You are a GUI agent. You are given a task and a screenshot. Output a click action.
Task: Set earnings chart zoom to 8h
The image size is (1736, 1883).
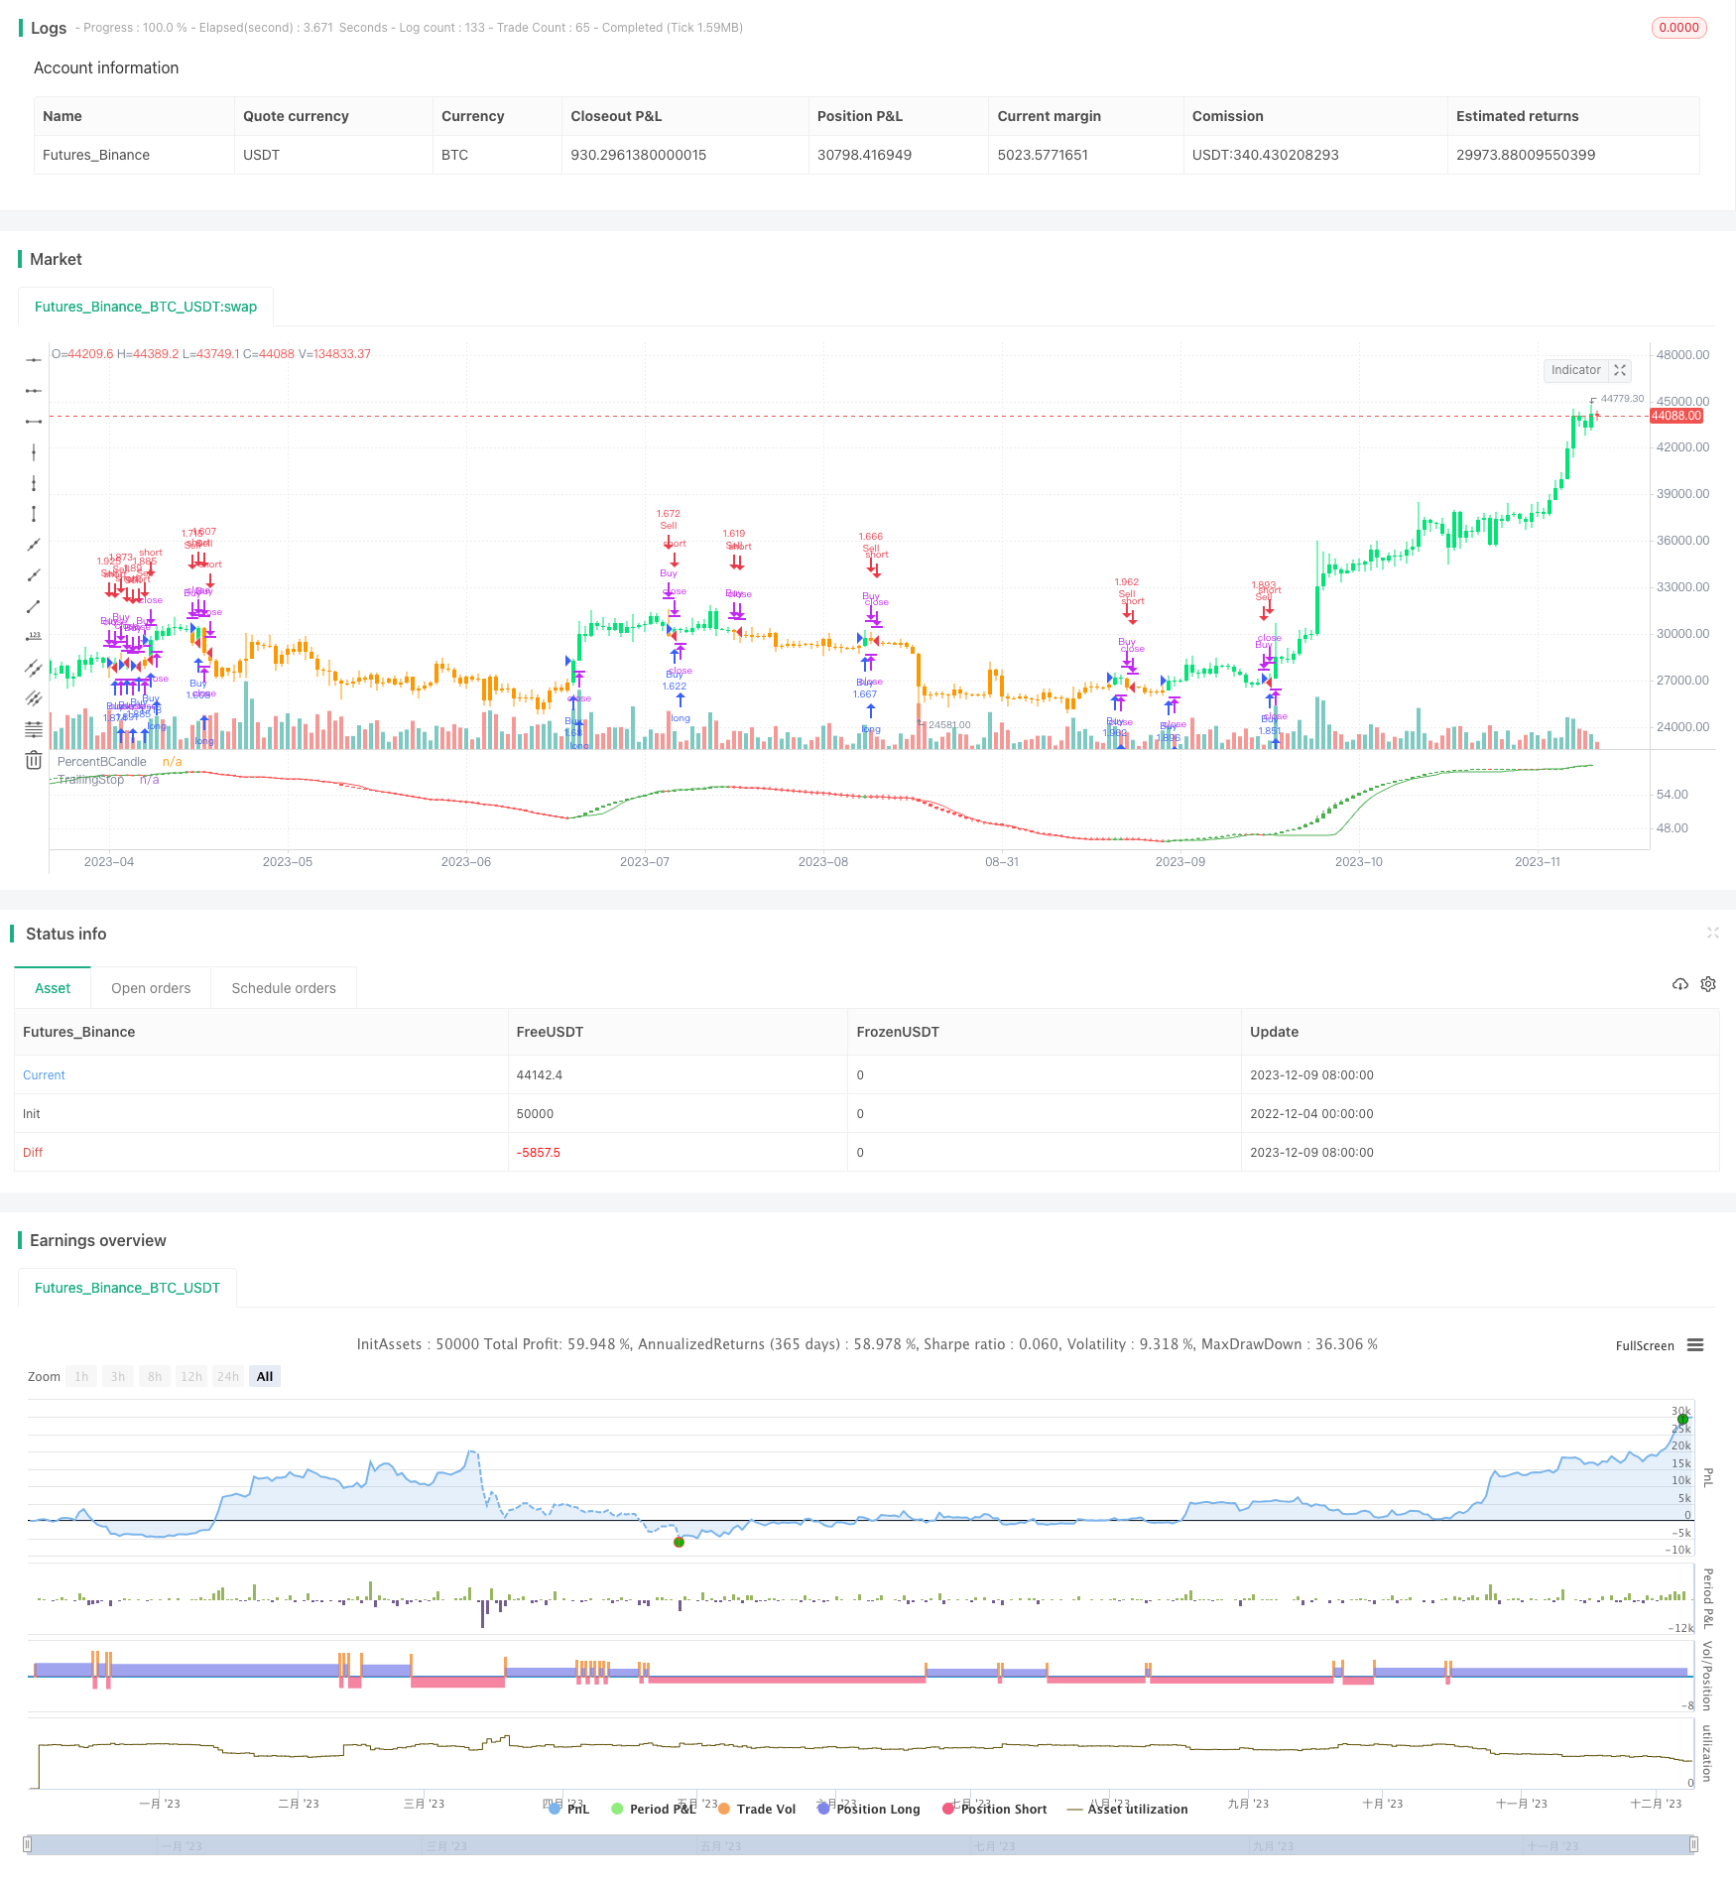tap(155, 1376)
